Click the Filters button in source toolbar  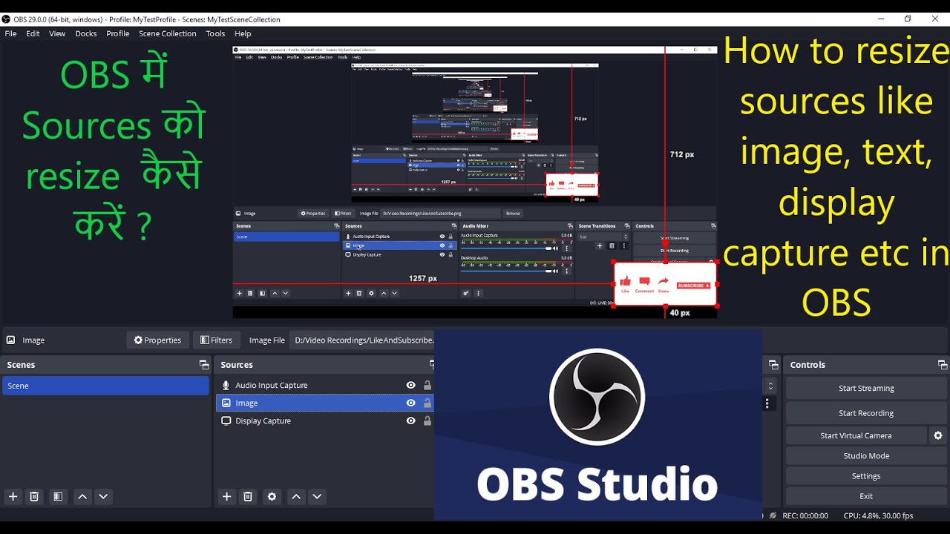tap(217, 340)
